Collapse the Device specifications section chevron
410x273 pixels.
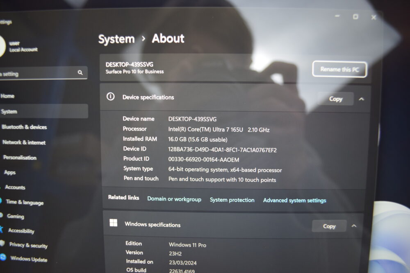coord(361,99)
